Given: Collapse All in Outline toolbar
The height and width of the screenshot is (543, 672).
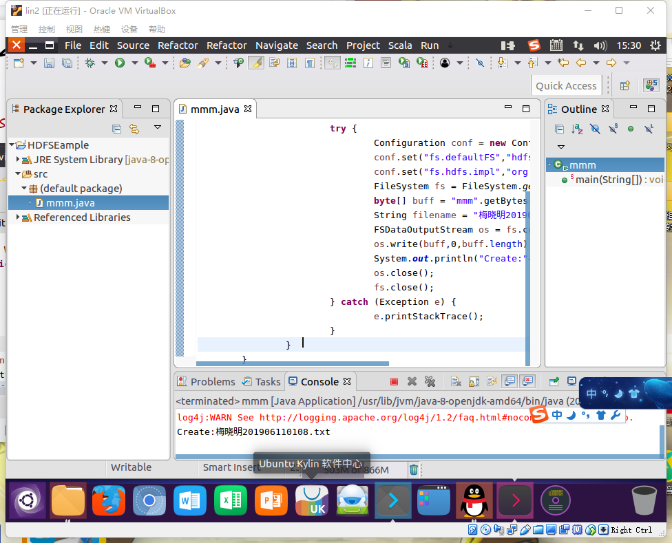Looking at the screenshot, I should (559, 129).
